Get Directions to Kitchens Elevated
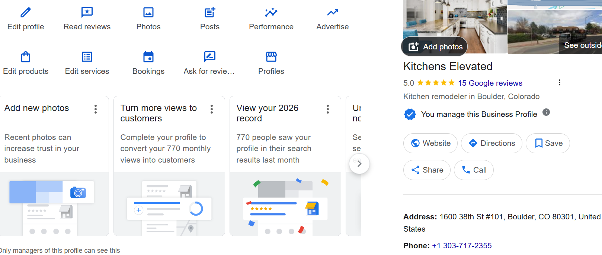 [x=491, y=143]
